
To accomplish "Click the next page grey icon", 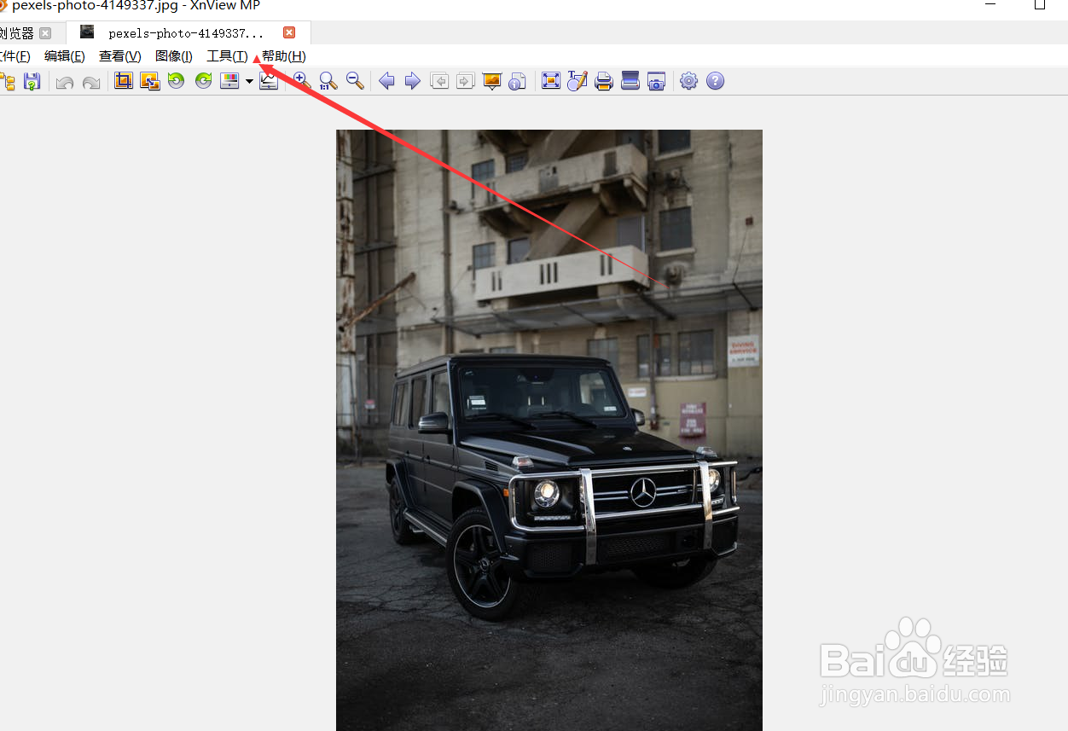I will point(465,81).
